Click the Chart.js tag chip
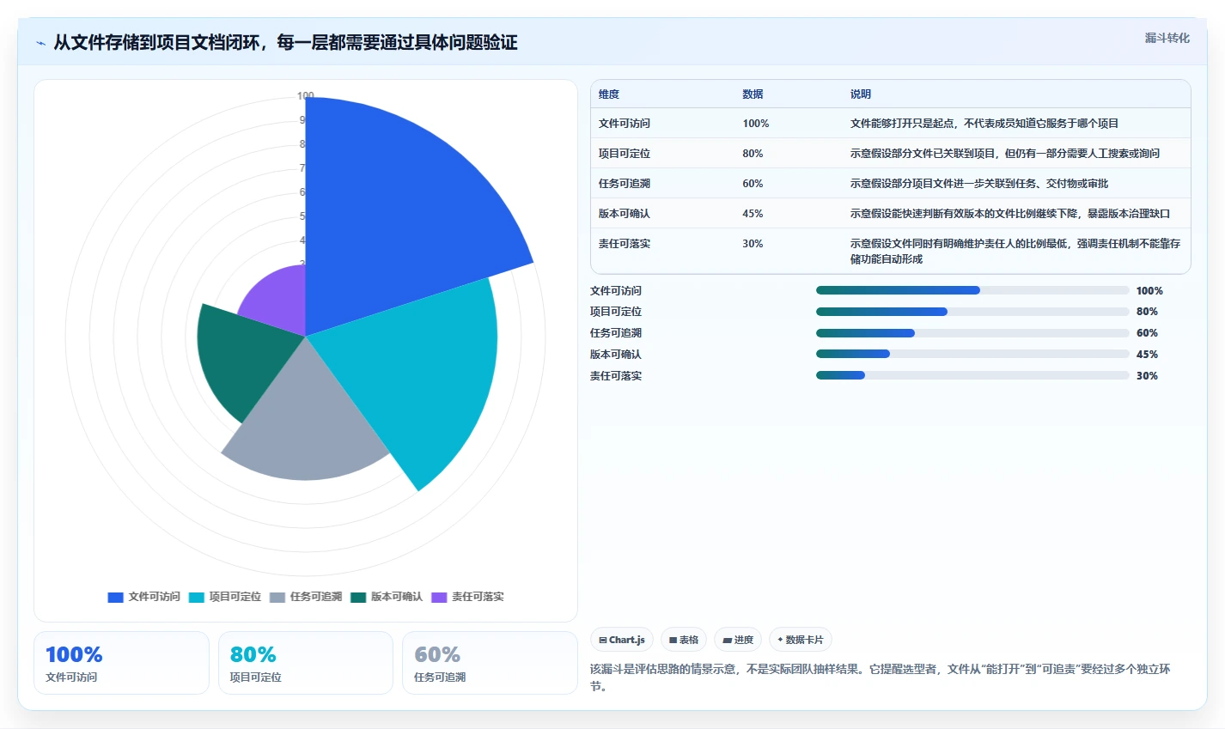This screenshot has width=1225, height=729. point(622,640)
